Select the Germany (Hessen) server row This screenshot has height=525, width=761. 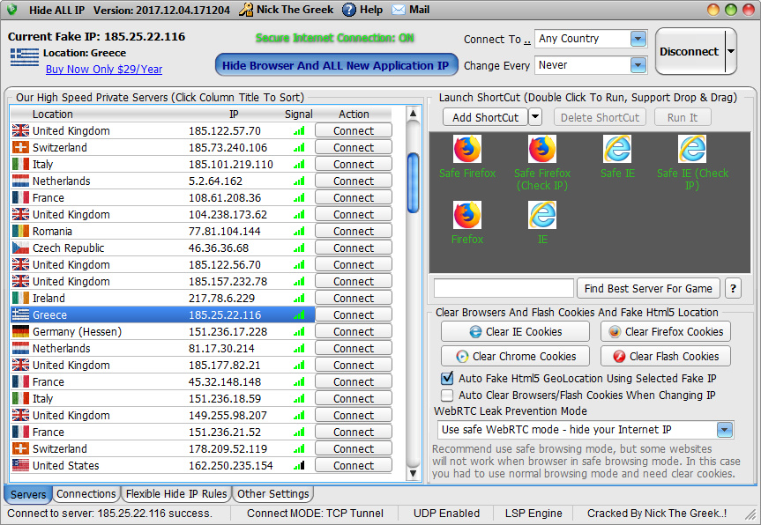click(162, 331)
